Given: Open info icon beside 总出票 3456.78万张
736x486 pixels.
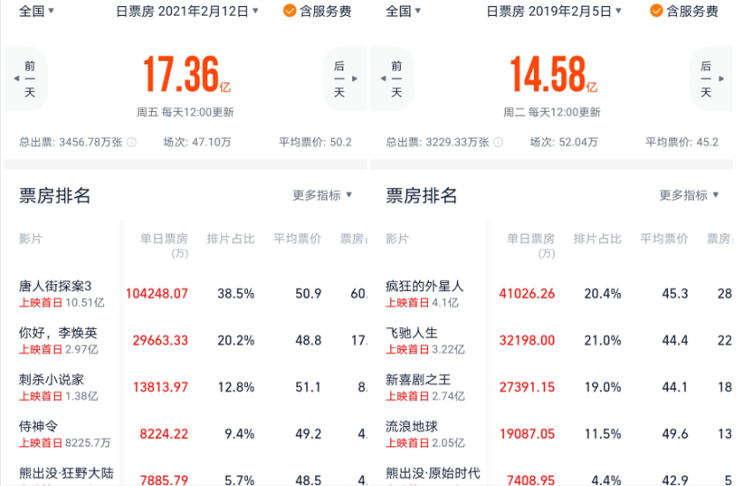Looking at the screenshot, I should (131, 142).
